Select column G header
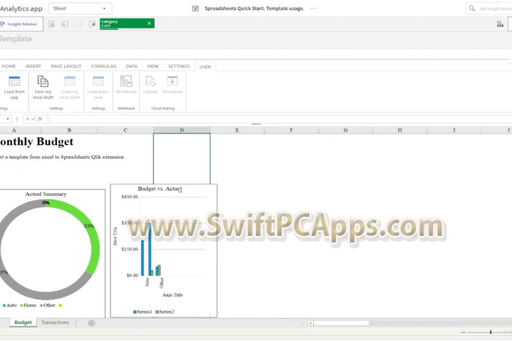This screenshot has height=341, width=512. (346, 130)
